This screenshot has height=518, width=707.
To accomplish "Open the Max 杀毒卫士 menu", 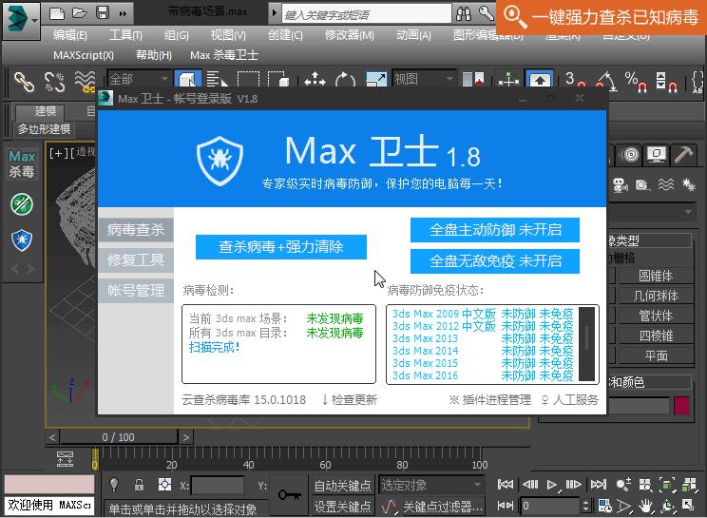I will pos(224,55).
